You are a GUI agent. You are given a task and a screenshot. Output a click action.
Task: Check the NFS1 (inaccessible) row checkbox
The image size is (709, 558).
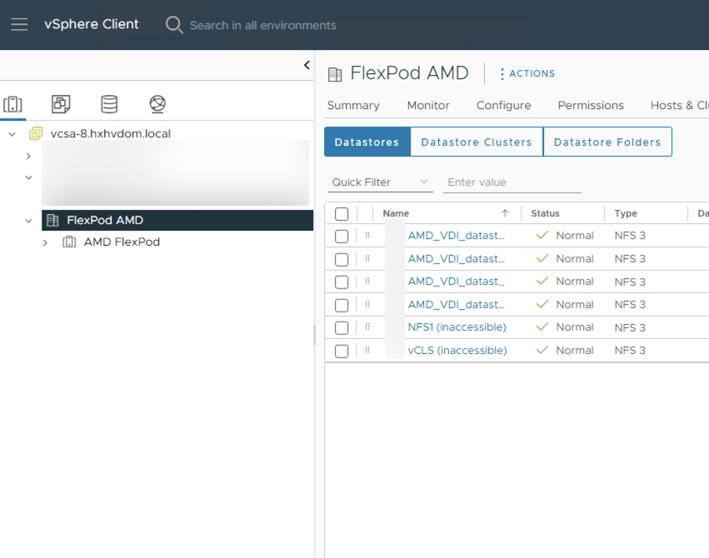click(x=342, y=327)
